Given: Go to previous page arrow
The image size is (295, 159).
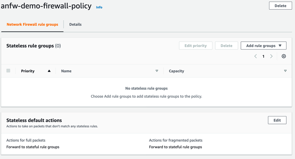Looking at the screenshot, I should (256, 56).
